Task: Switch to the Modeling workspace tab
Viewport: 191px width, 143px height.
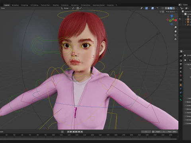Action: coord(15,5)
